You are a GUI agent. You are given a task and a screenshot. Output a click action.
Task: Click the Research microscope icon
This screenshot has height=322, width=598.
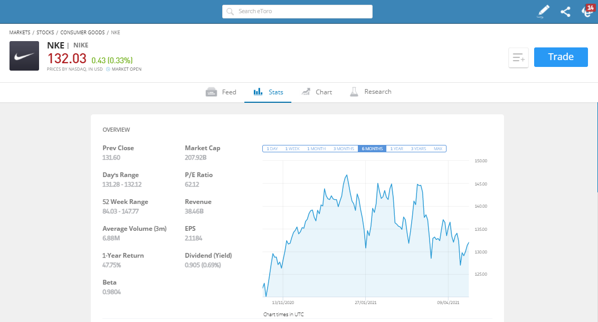point(354,91)
